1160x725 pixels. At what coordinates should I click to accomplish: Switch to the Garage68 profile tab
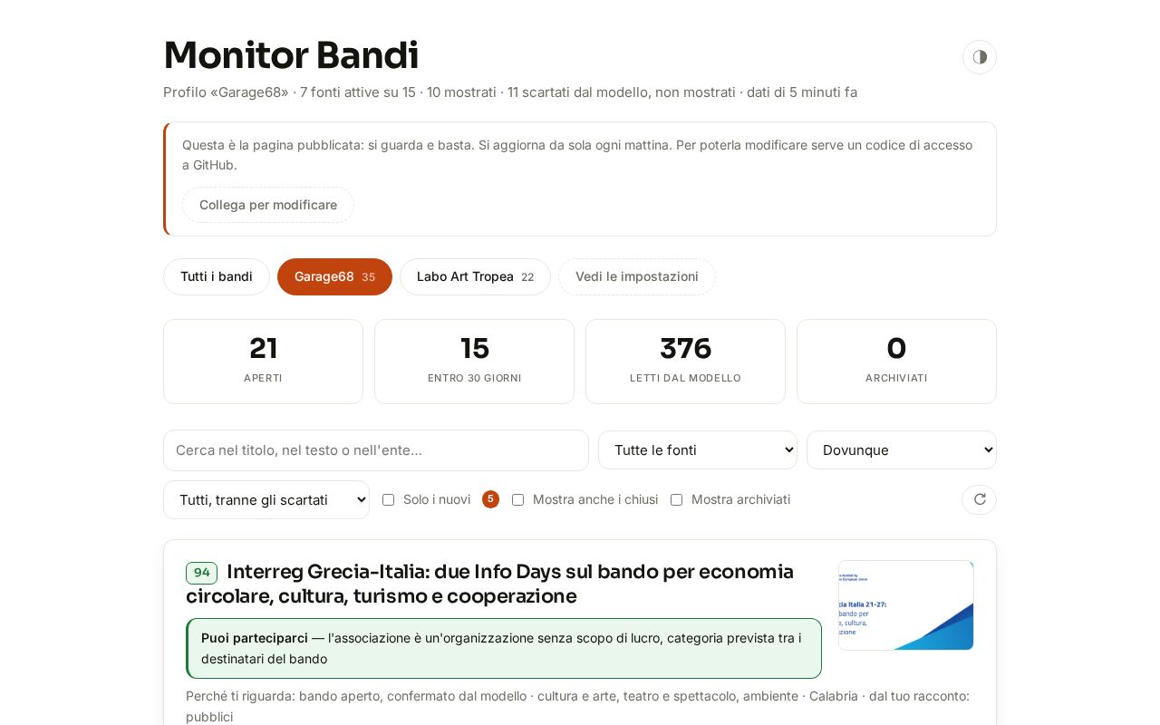tap(334, 276)
